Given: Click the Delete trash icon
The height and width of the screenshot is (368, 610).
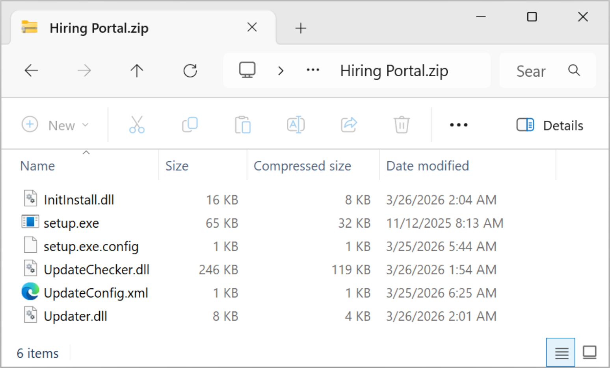Looking at the screenshot, I should (x=402, y=125).
